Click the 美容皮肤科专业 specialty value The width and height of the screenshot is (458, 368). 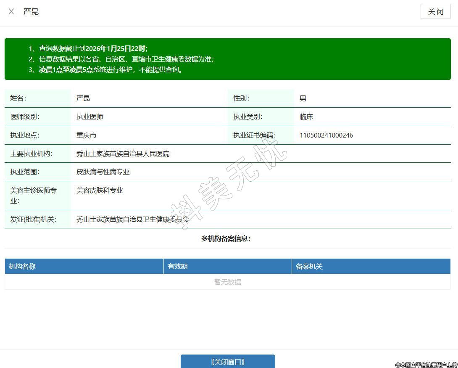(100, 191)
